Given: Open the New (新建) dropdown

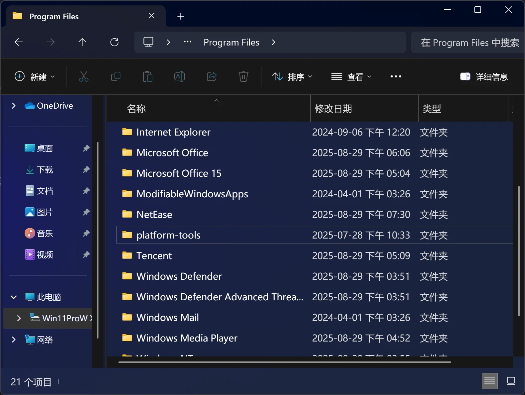Looking at the screenshot, I should 35,77.
